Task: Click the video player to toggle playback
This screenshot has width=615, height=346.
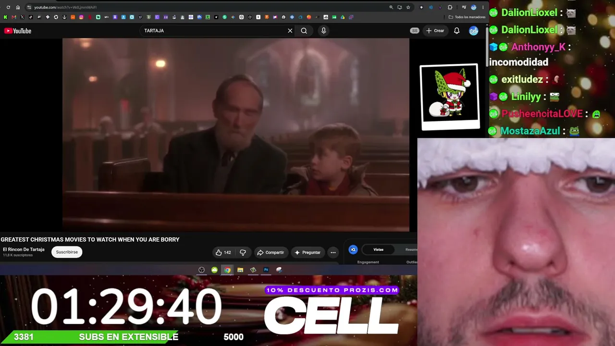Action: 236,135
